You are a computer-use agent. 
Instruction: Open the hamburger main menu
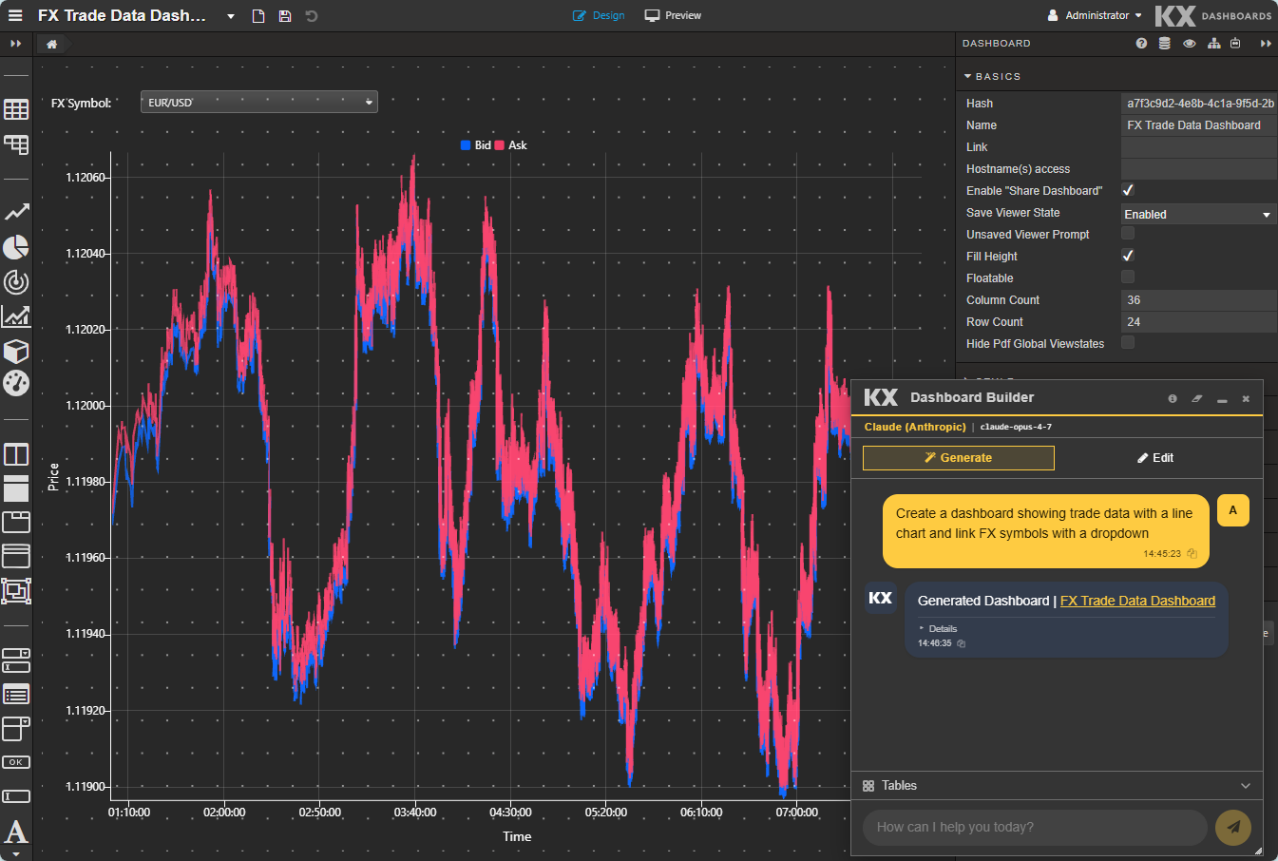pos(15,15)
